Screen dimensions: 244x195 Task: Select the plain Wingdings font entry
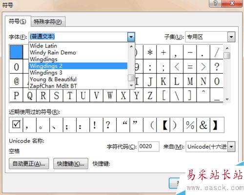point(78,59)
